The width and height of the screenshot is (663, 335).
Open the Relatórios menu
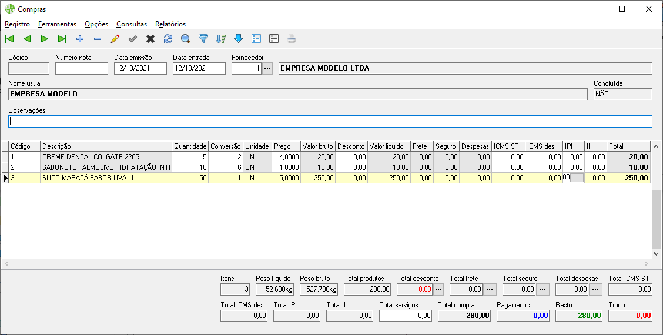(x=170, y=24)
